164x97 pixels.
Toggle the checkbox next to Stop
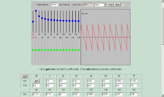(122, 5)
